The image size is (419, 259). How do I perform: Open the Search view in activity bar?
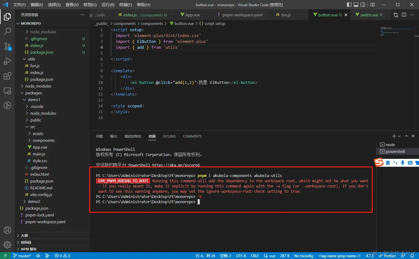[x=7, y=31]
